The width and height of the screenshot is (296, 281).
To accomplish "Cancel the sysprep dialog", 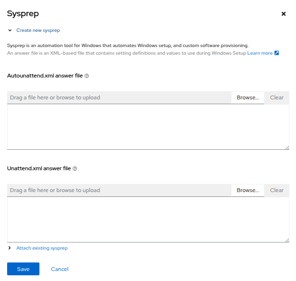I will (60, 269).
